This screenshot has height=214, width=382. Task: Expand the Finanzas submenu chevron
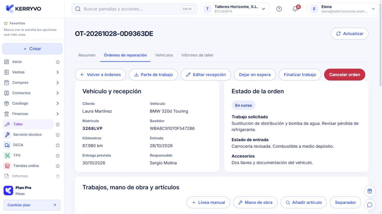pyautogui.click(x=57, y=114)
